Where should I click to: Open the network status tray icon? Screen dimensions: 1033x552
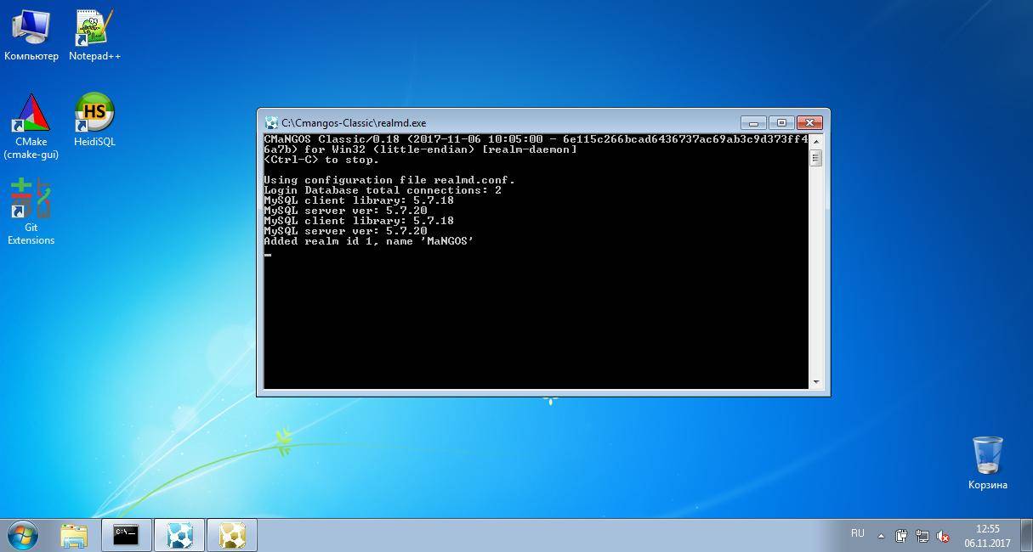[x=922, y=536]
